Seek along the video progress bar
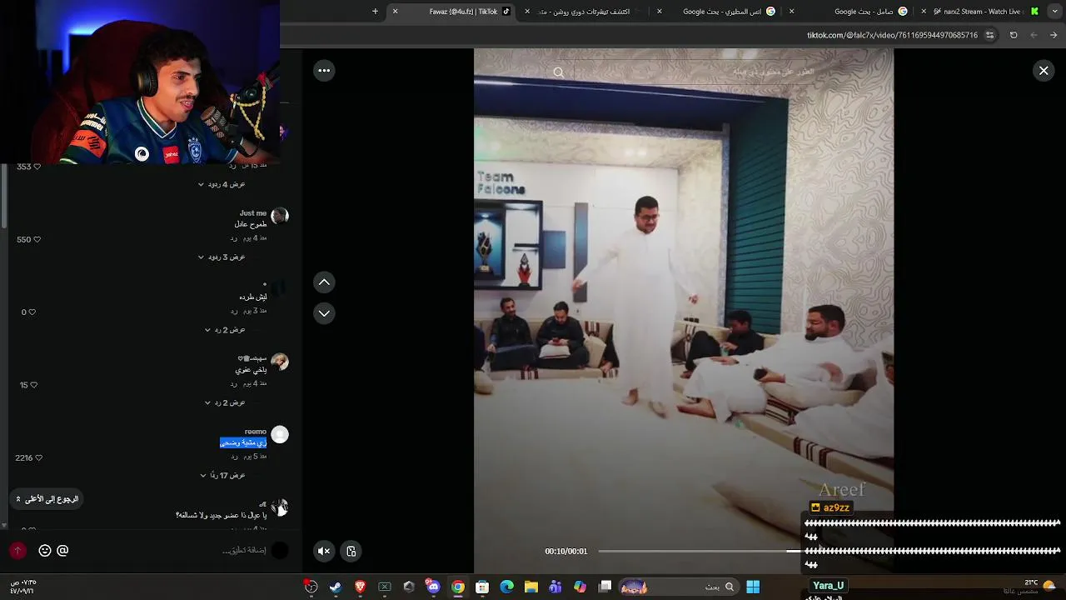1066x600 pixels. 700,551
